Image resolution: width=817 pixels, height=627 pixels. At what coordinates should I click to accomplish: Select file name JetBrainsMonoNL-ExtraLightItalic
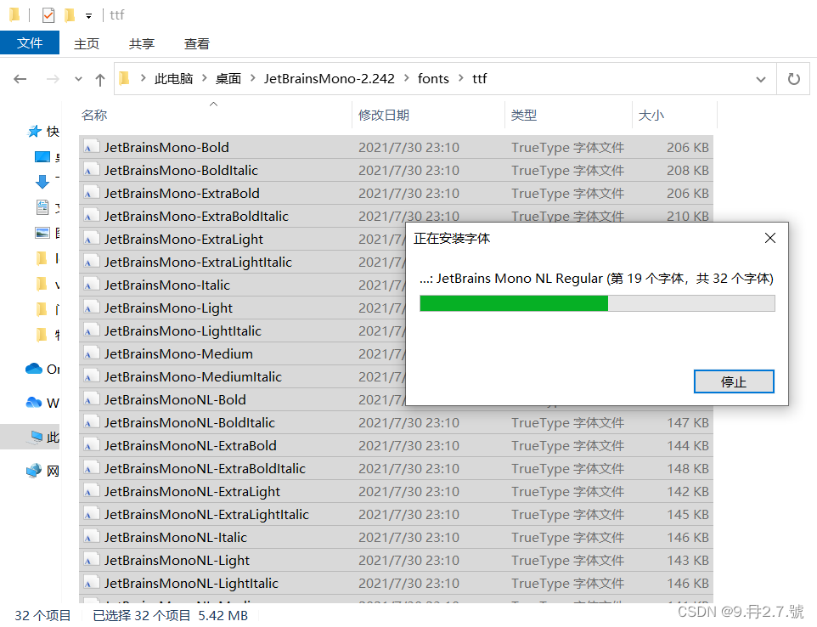(x=206, y=514)
